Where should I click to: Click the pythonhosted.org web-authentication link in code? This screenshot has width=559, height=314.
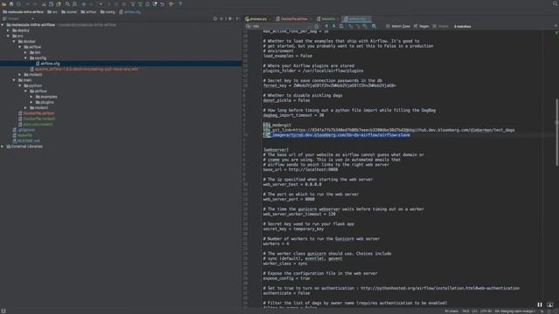(440, 288)
